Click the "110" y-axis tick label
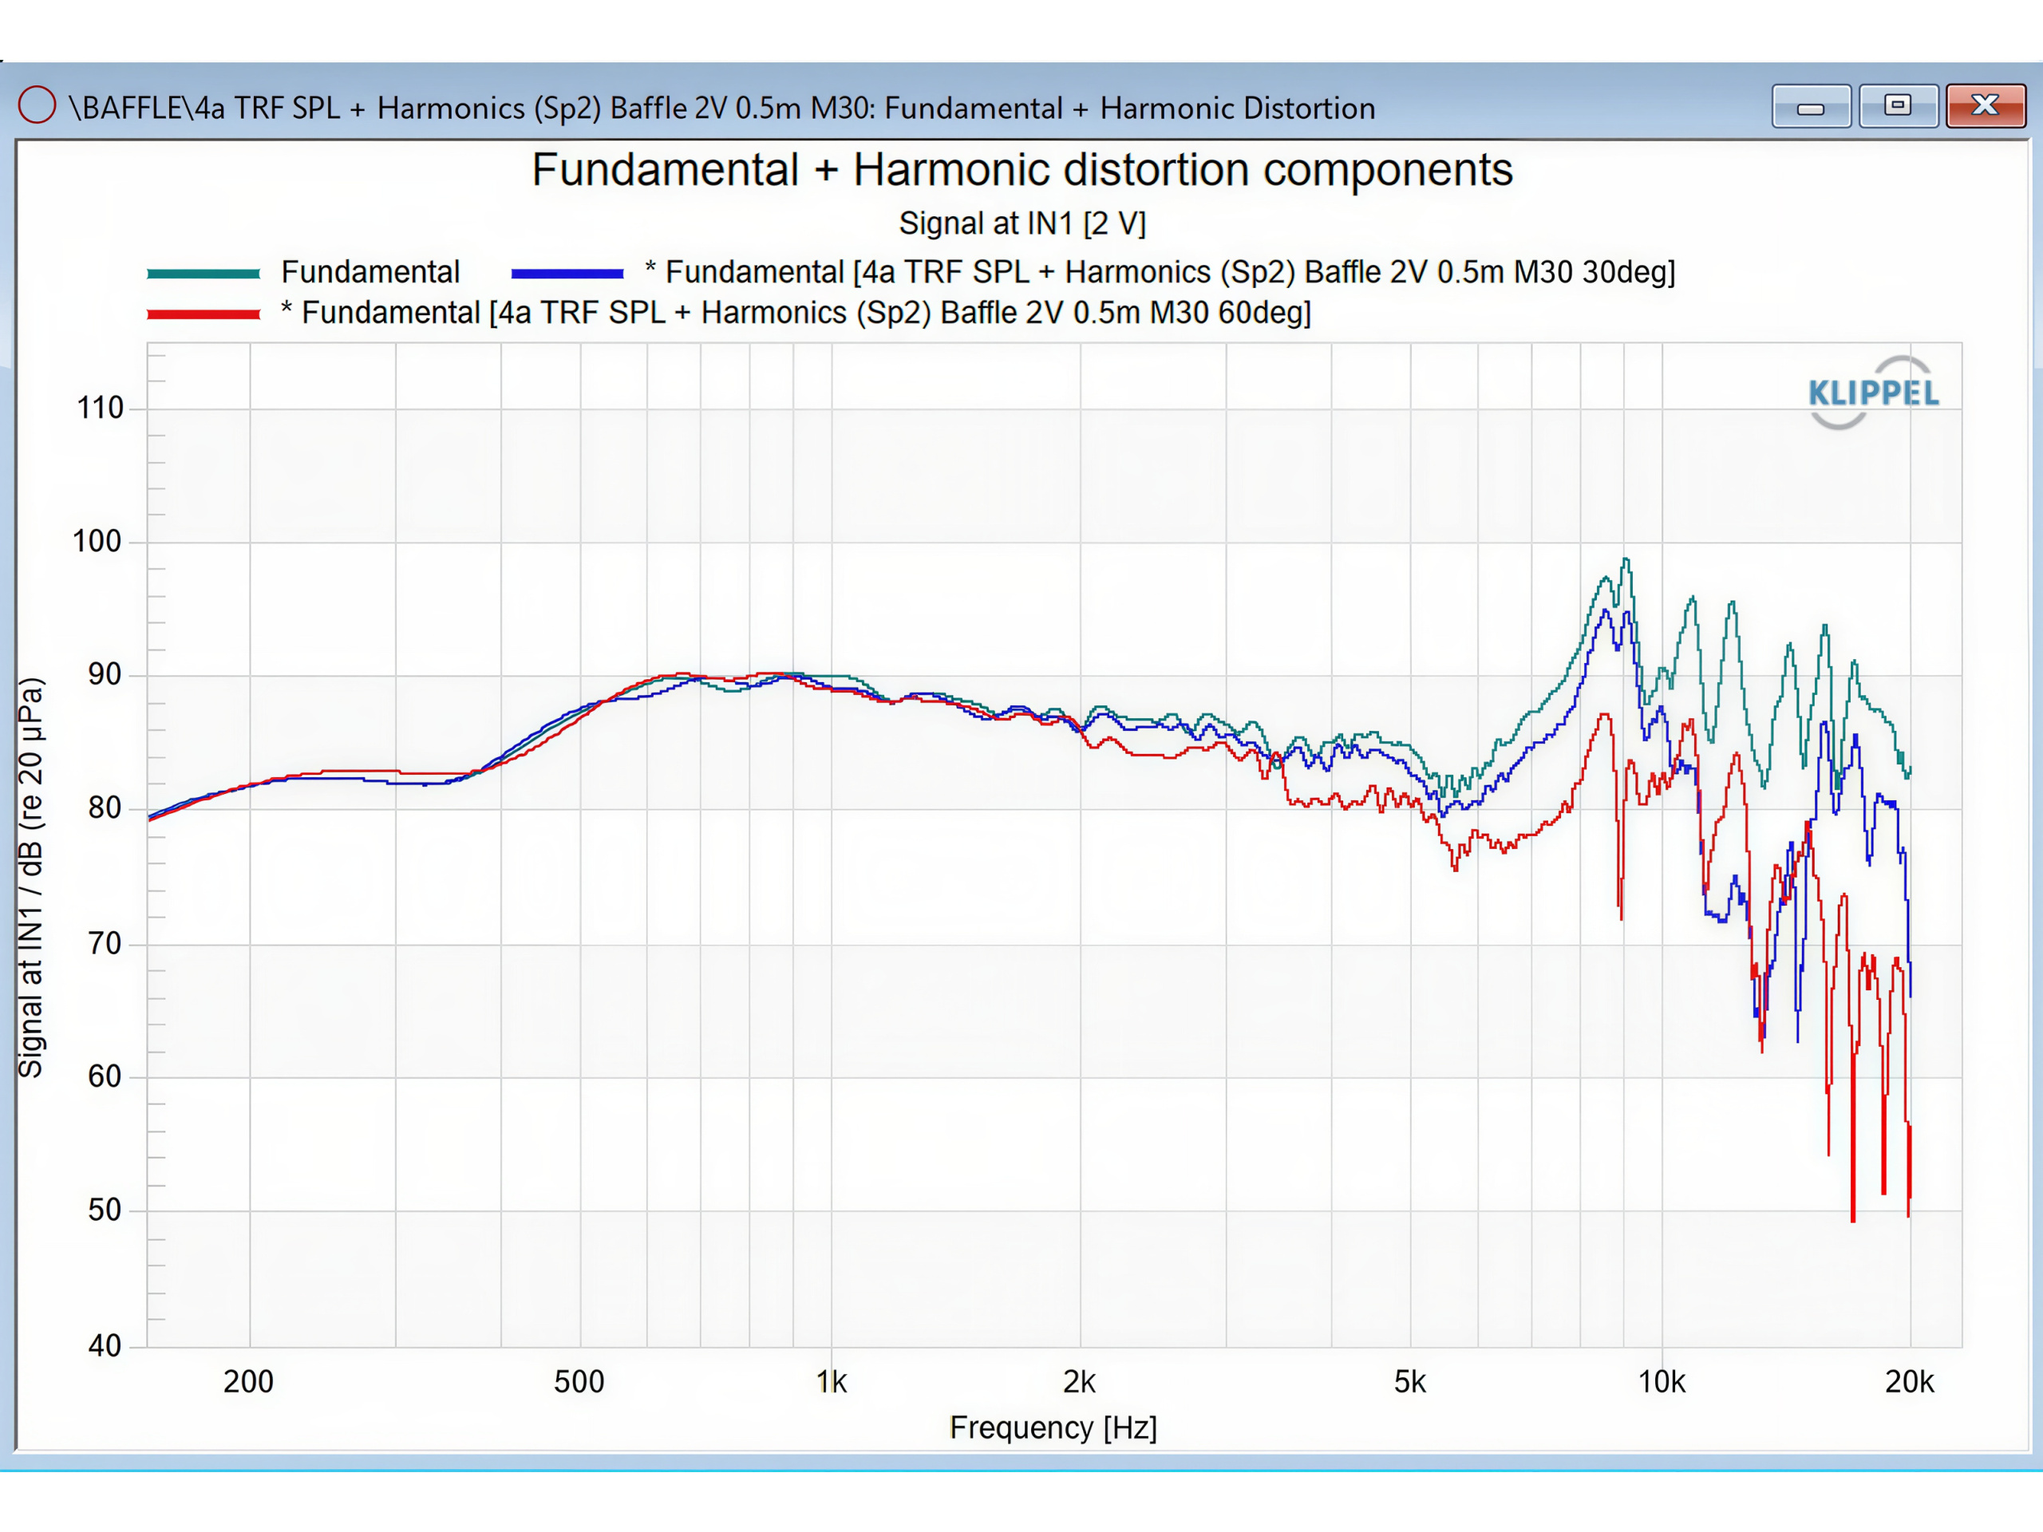Image resolution: width=2043 pixels, height=1532 pixels. click(100, 407)
